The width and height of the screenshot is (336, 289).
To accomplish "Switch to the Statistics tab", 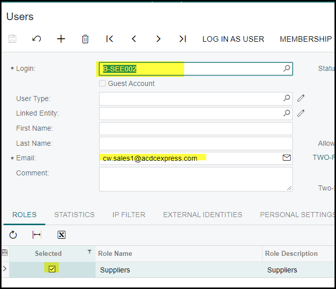I will click(x=74, y=215).
